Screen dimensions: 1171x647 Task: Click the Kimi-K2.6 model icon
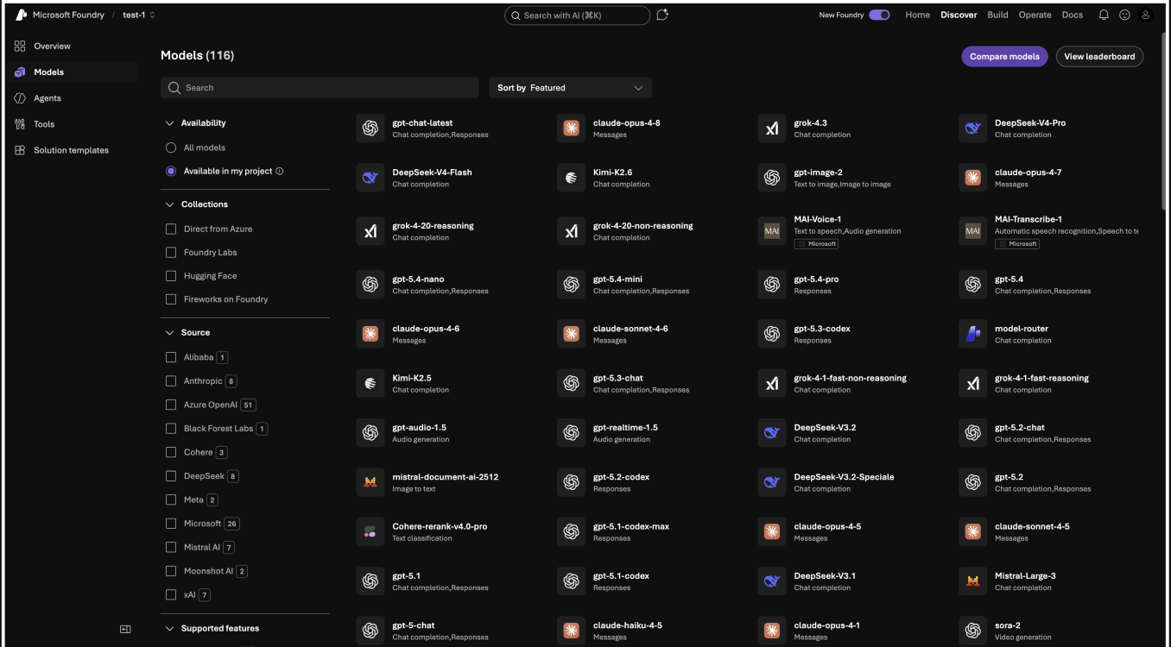571,178
